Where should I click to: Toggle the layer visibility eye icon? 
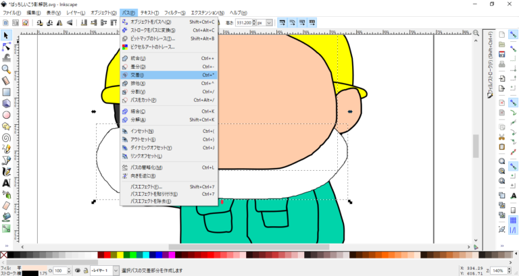coord(78,271)
